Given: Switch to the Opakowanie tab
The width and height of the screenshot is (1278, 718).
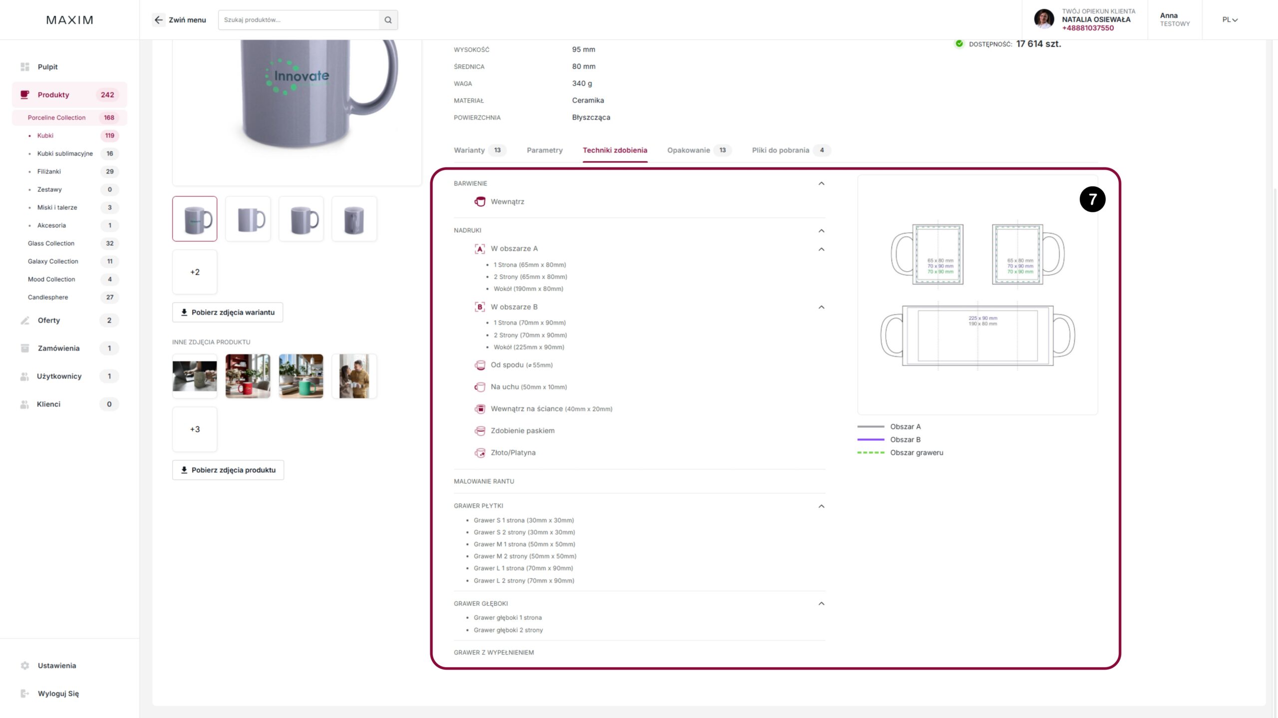Looking at the screenshot, I should click(688, 150).
